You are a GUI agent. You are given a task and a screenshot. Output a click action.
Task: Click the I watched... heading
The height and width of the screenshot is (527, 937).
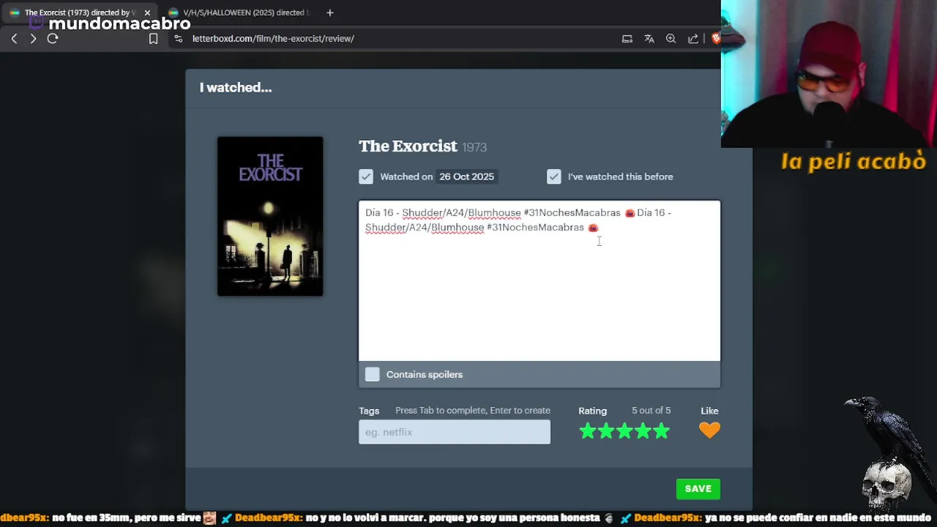click(x=236, y=88)
